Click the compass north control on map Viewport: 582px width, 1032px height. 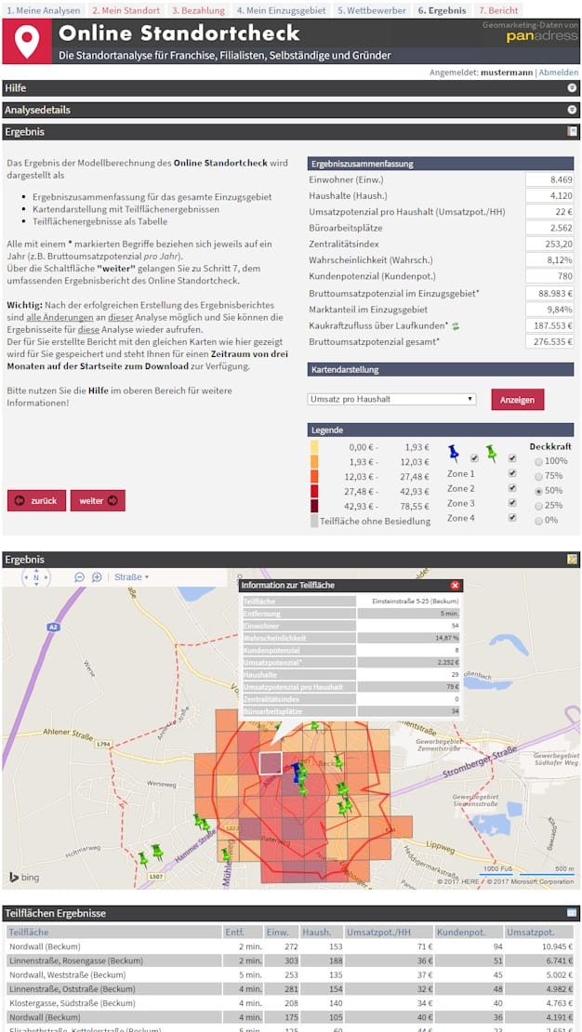pos(37,577)
